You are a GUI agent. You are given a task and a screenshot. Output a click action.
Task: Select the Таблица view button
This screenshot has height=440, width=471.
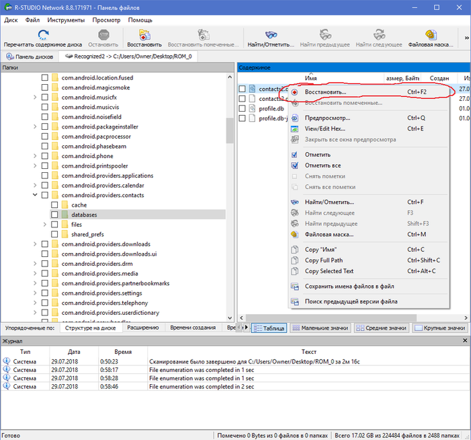tap(269, 328)
